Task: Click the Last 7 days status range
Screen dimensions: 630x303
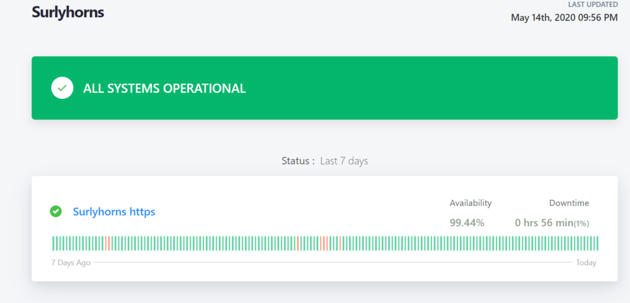Action: click(343, 161)
